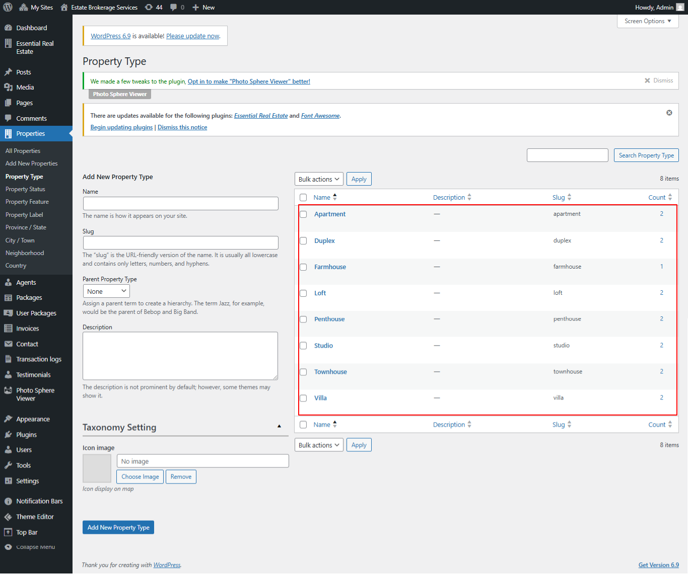
Task: Click the Add New Property Type button
Action: pyautogui.click(x=118, y=527)
